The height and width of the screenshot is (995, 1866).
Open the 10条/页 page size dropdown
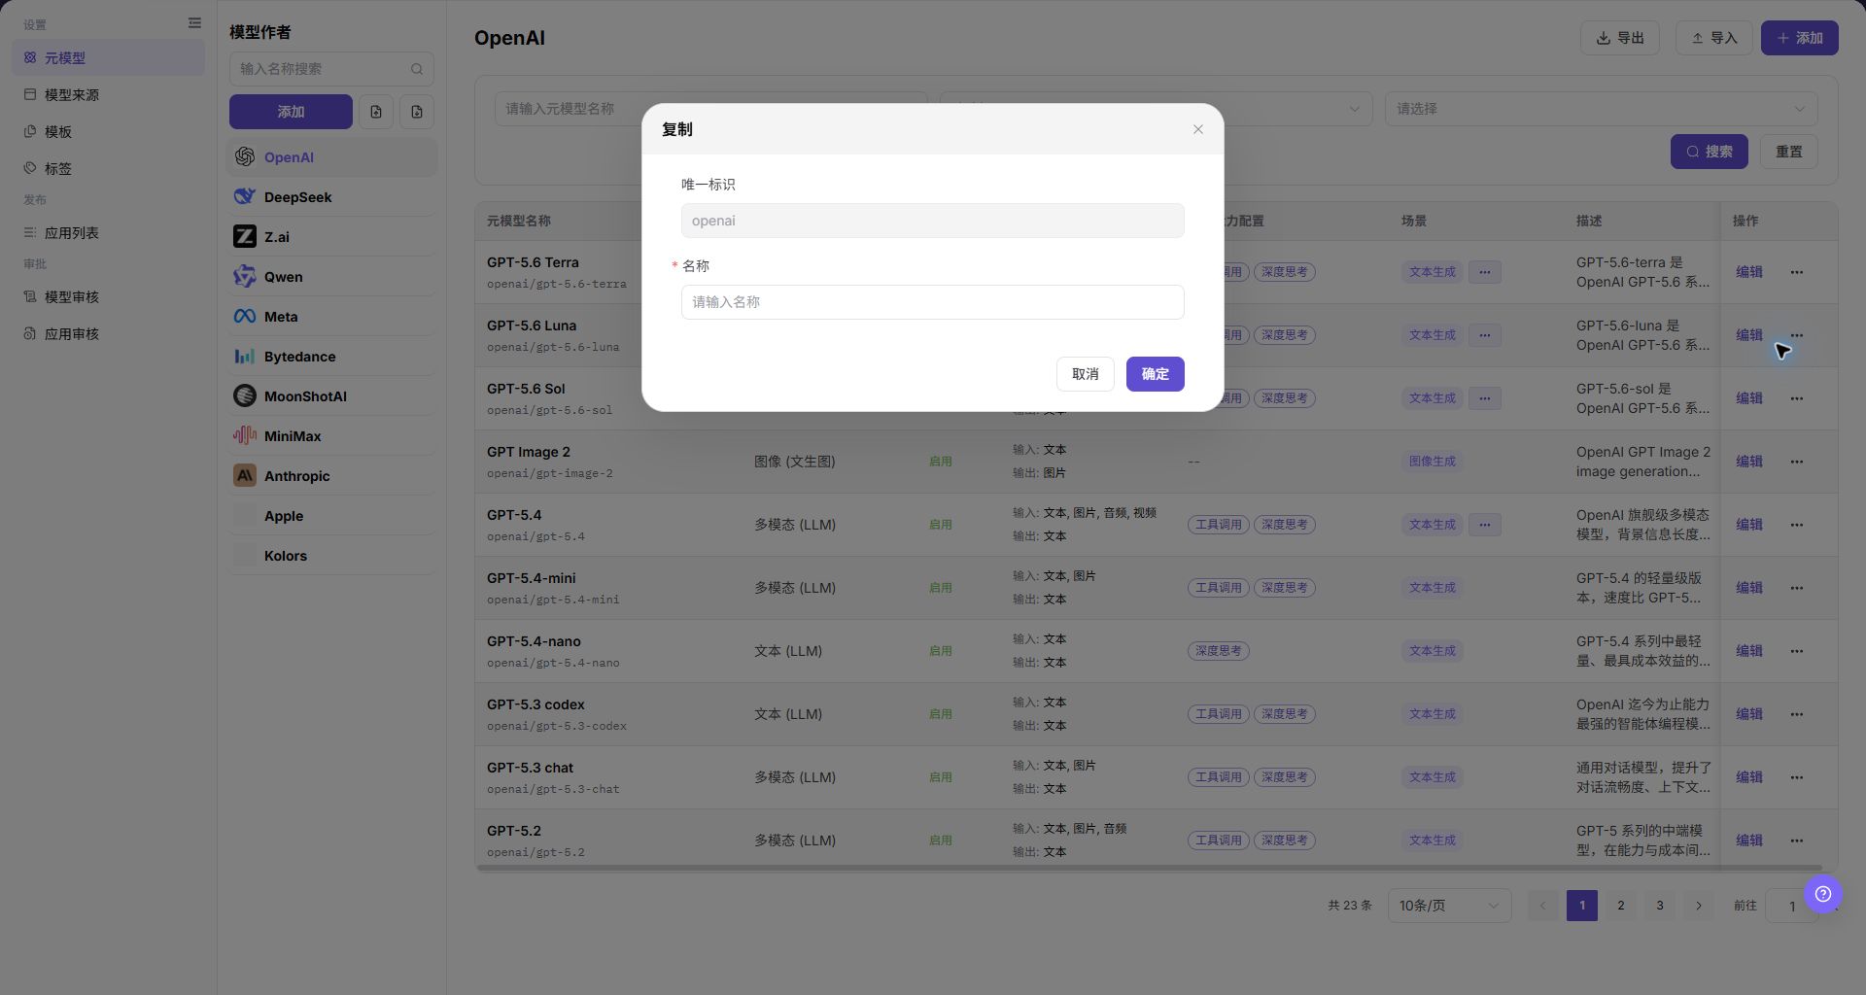coord(1449,906)
